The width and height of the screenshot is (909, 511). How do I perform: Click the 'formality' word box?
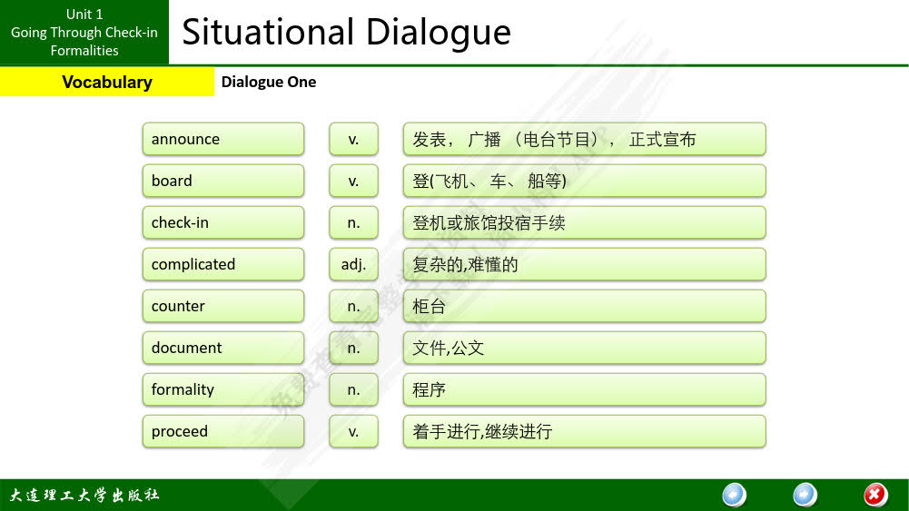222,389
